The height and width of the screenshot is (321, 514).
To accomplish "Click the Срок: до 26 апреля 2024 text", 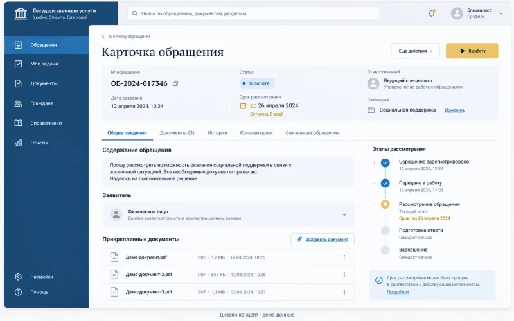I will [425, 218].
